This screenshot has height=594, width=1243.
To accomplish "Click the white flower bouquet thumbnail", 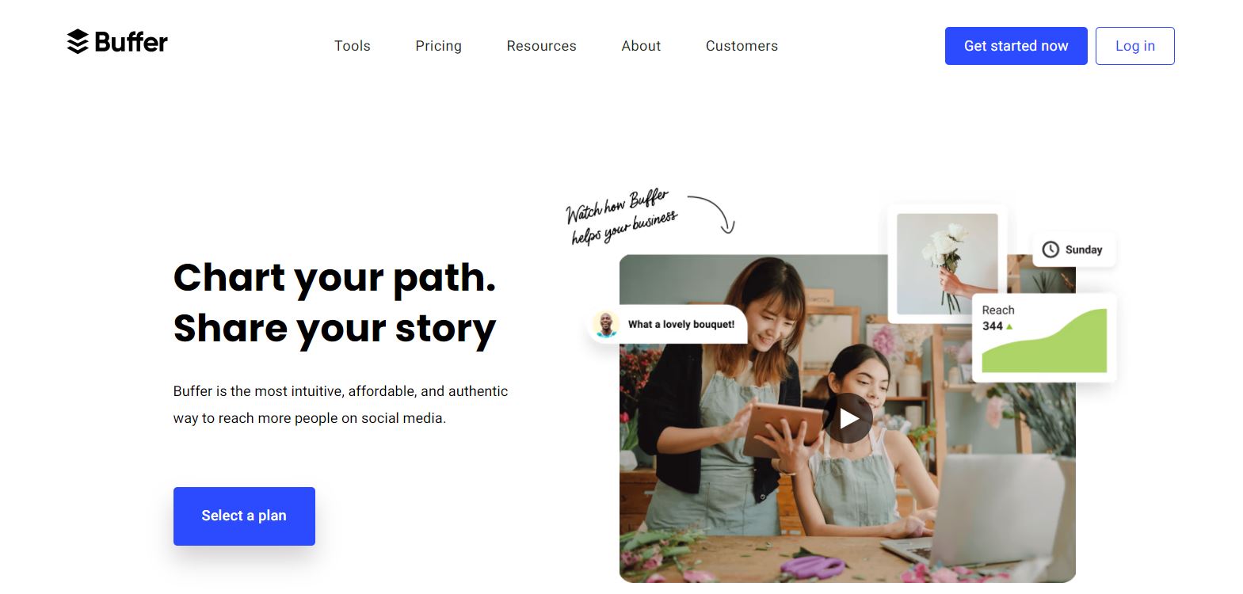I will (x=947, y=264).
